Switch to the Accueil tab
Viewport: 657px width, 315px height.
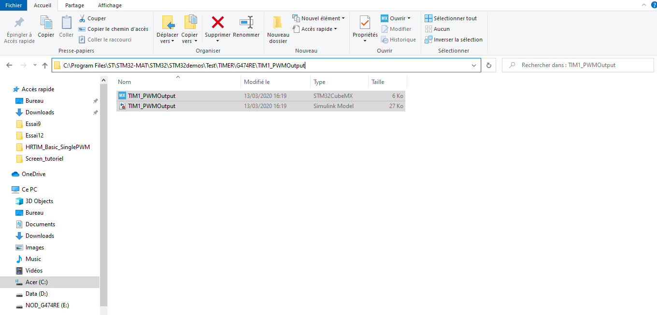(x=43, y=5)
